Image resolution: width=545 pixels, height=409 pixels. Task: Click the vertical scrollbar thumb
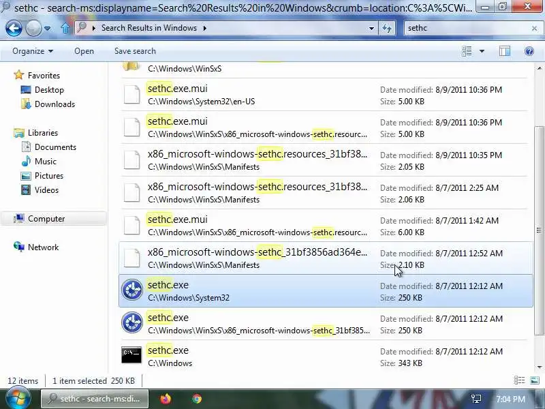pos(539,230)
